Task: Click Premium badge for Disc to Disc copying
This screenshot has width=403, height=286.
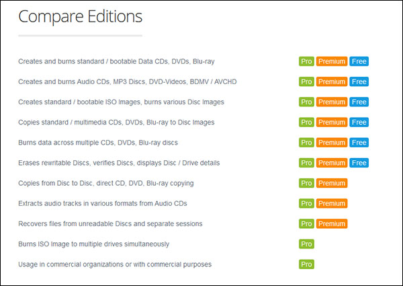Action: [x=332, y=183]
